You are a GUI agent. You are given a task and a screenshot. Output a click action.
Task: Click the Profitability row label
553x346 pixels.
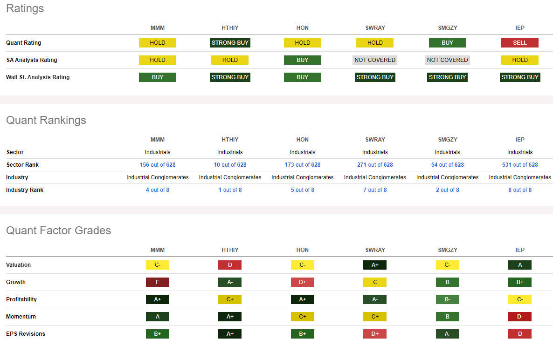tap(21, 299)
